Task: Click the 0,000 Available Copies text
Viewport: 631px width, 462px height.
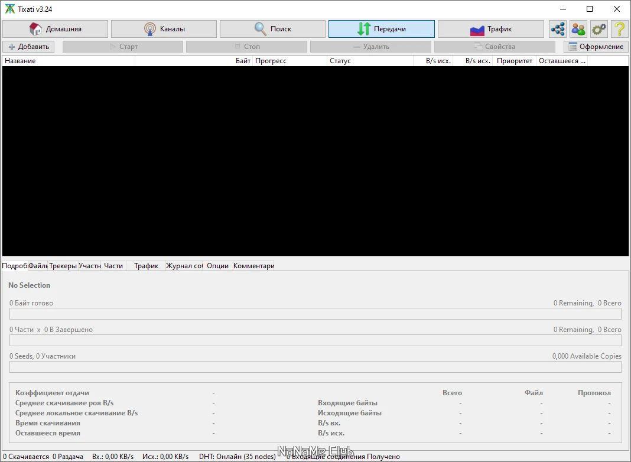Action: coord(587,356)
